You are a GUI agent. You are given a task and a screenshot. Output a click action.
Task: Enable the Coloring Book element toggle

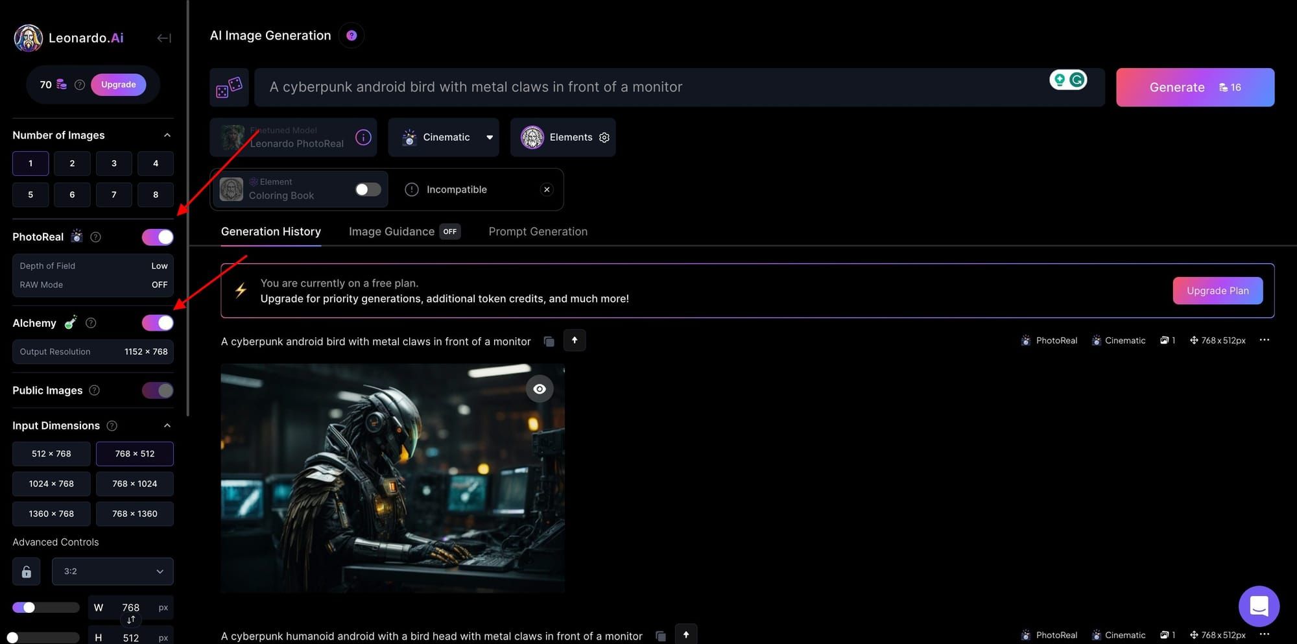(367, 189)
